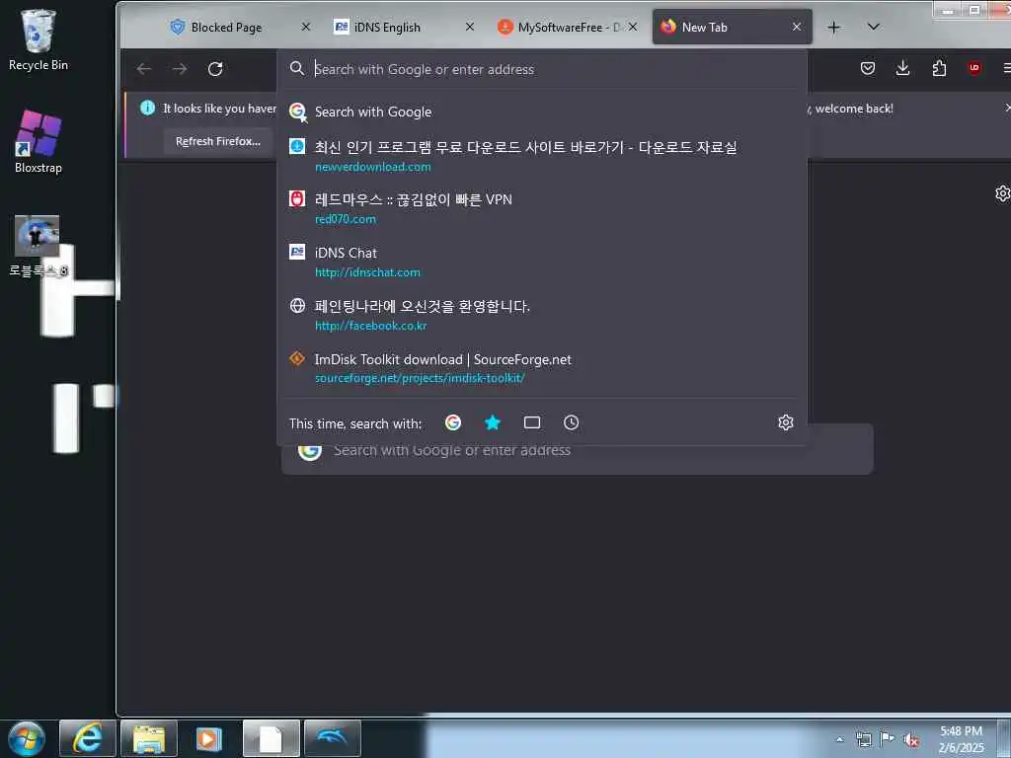Open the Action Center flag icon

pos(888,739)
